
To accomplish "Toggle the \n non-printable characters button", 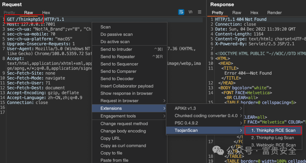I will point(190,12).
